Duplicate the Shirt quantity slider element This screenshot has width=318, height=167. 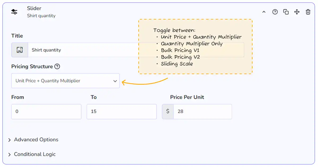coord(286,12)
